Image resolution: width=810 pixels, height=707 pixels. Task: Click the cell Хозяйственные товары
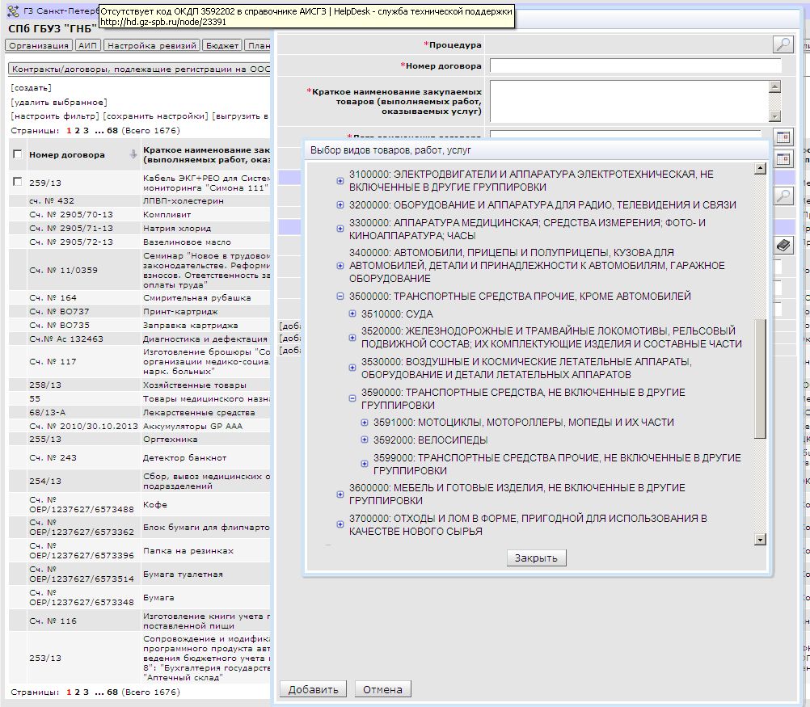(195, 385)
